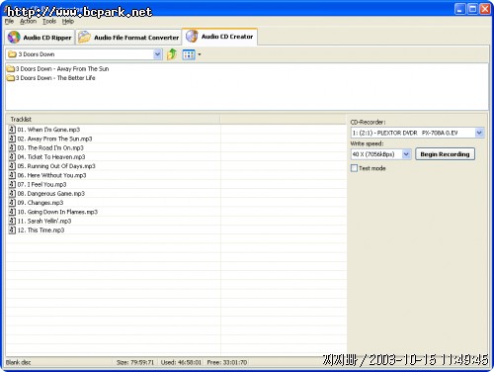Click the music file icon for track 02

[x=12, y=139]
